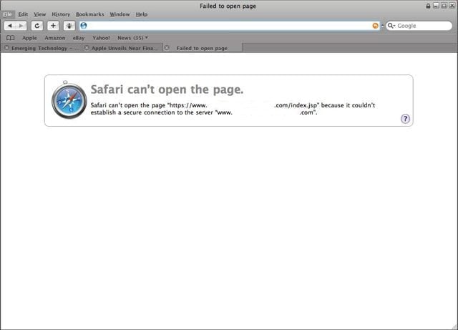This screenshot has width=458, height=330.
Task: Minimize the Safari window
Action: click(x=436, y=6)
